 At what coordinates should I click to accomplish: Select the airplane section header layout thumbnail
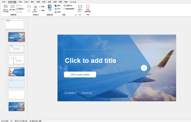coord(17,72)
